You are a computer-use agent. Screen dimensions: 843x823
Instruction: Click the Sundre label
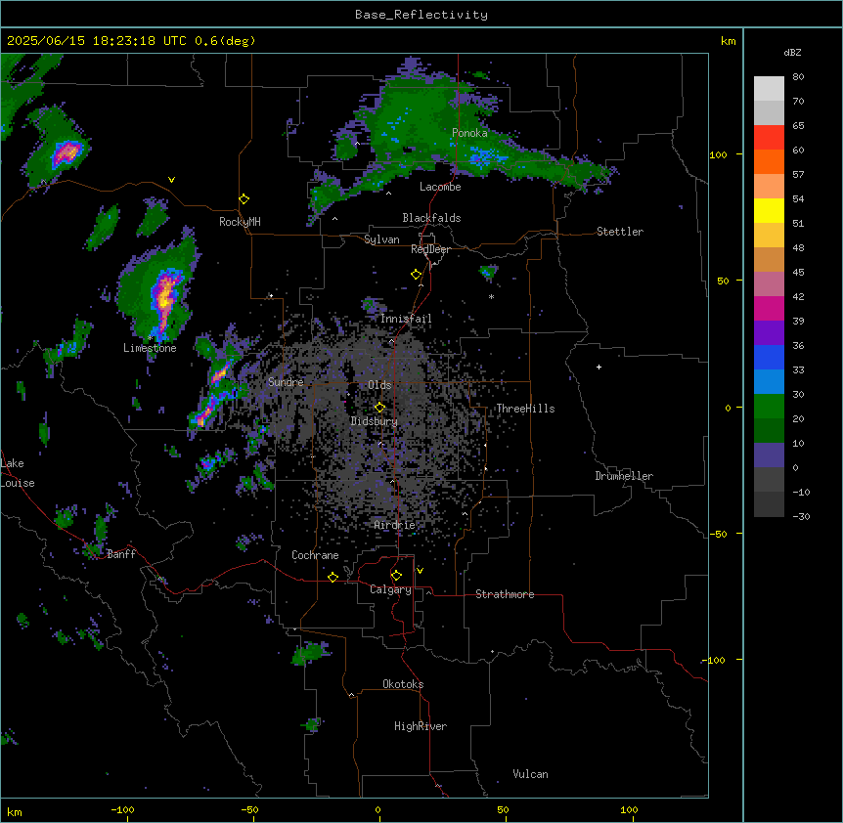tap(286, 382)
